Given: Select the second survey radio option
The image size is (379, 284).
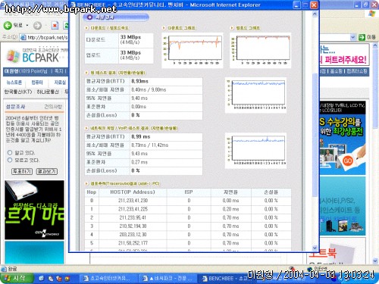Looking at the screenshot, I should coord(10,160).
